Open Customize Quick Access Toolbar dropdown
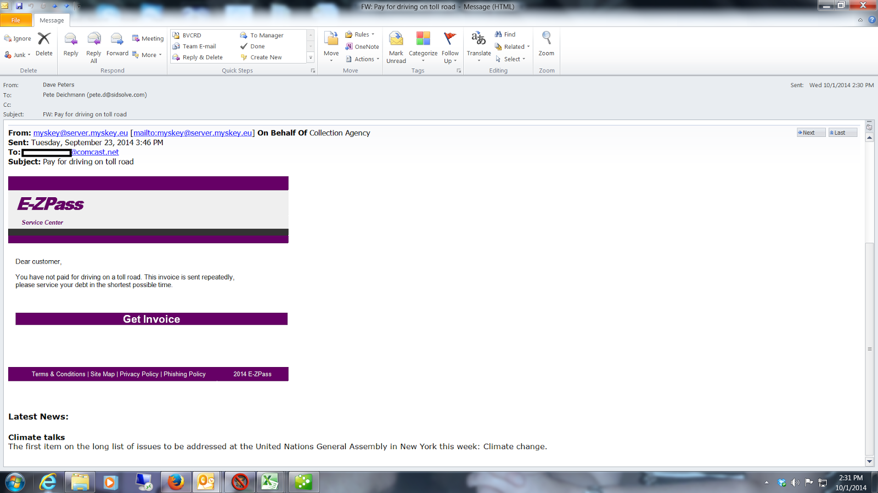This screenshot has width=878, height=493. click(78, 7)
